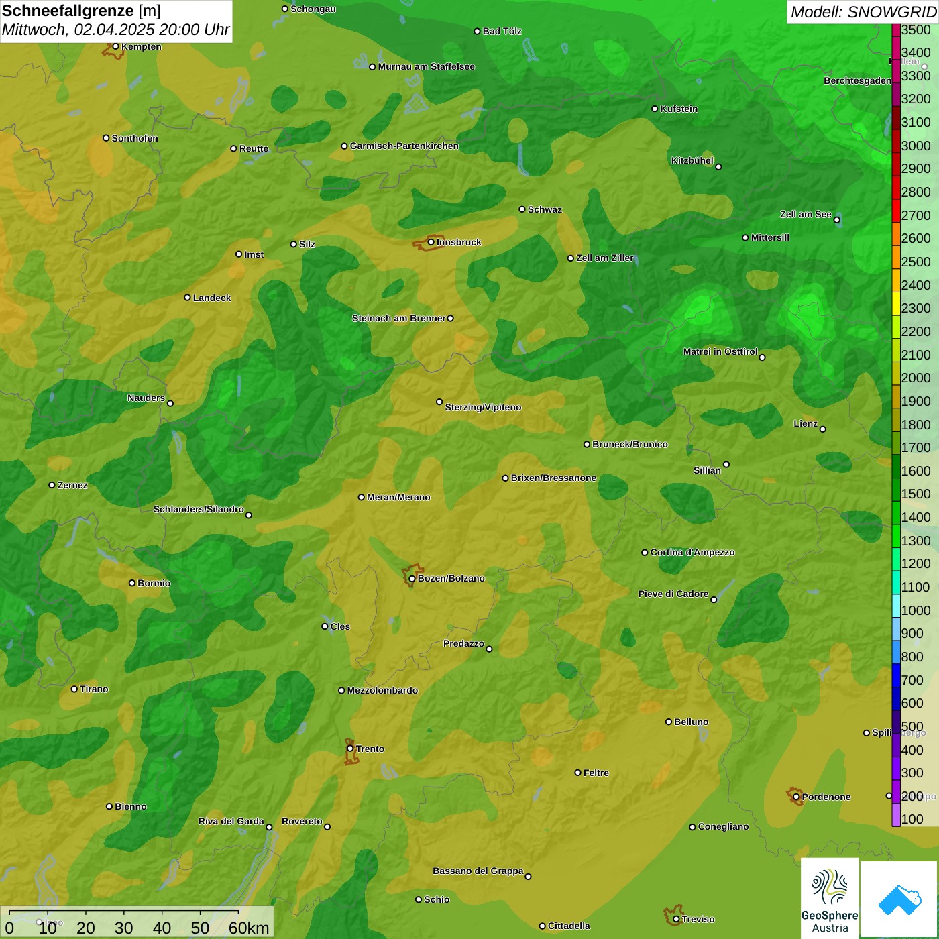Screen dimensions: 939x939
Task: Click the 'Kitzbühel' label
Action: tap(692, 160)
